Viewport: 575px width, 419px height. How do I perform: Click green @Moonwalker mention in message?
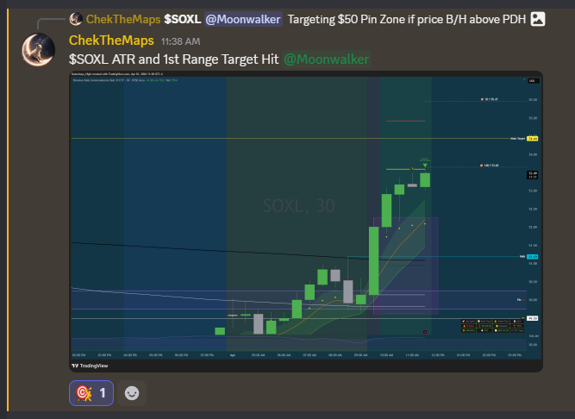327,59
